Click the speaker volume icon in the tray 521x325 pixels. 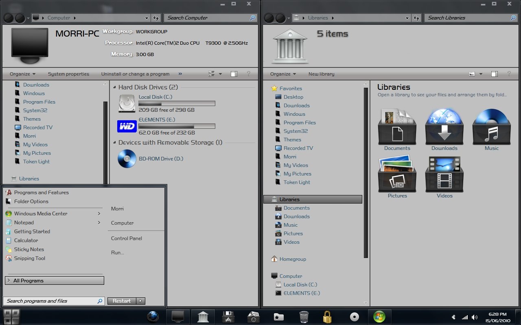[x=475, y=317]
